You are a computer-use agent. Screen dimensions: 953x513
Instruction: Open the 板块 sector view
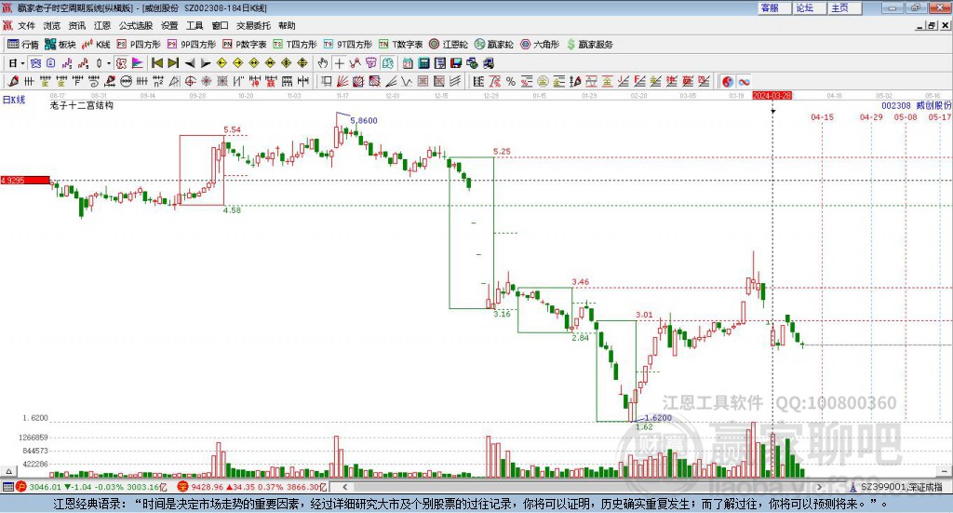[x=60, y=45]
